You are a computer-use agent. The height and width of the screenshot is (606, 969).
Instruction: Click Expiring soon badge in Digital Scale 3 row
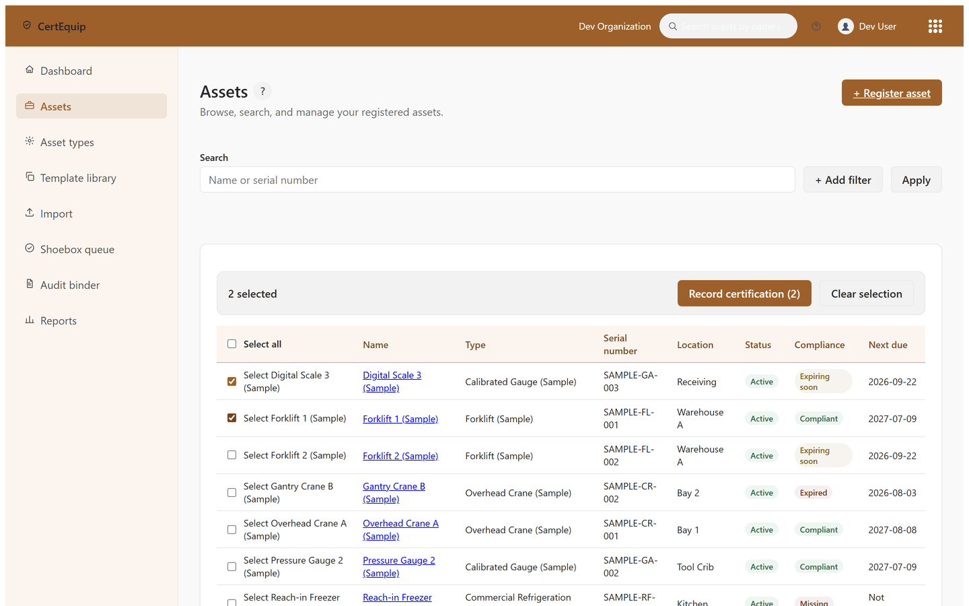823,382
